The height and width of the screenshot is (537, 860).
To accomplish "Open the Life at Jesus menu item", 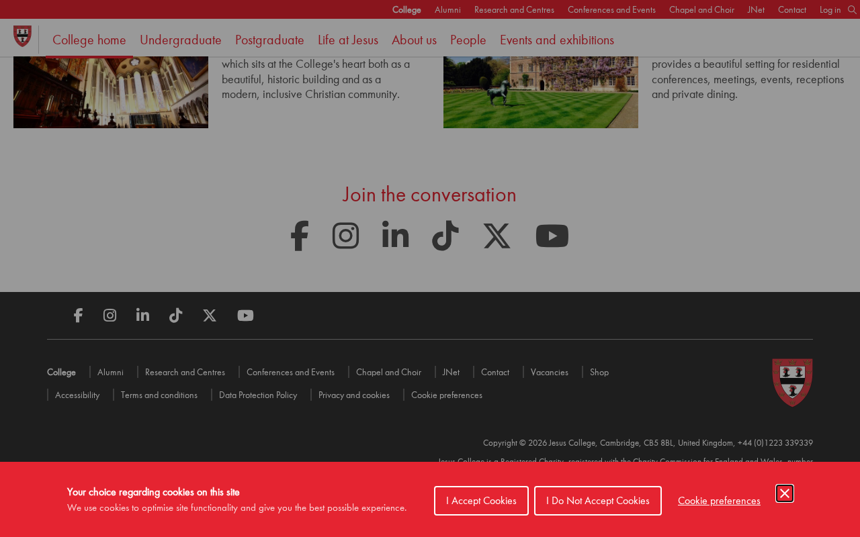I will click(348, 40).
